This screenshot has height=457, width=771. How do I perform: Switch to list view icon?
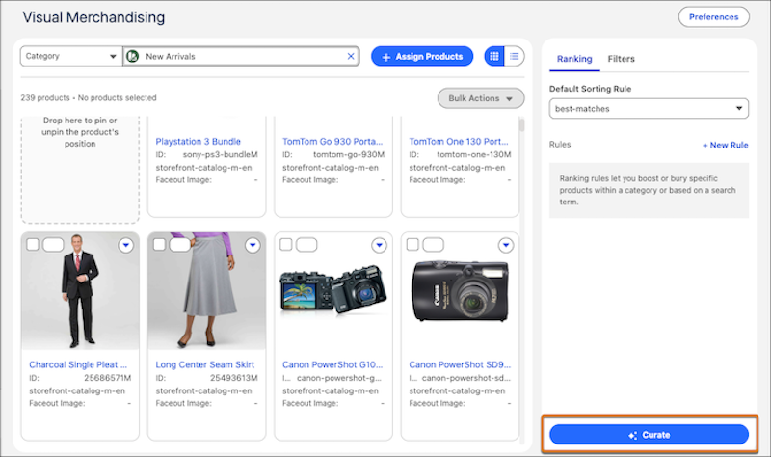point(515,57)
